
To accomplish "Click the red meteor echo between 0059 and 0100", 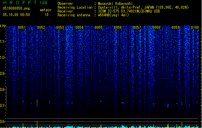I will [x=182, y=103].
